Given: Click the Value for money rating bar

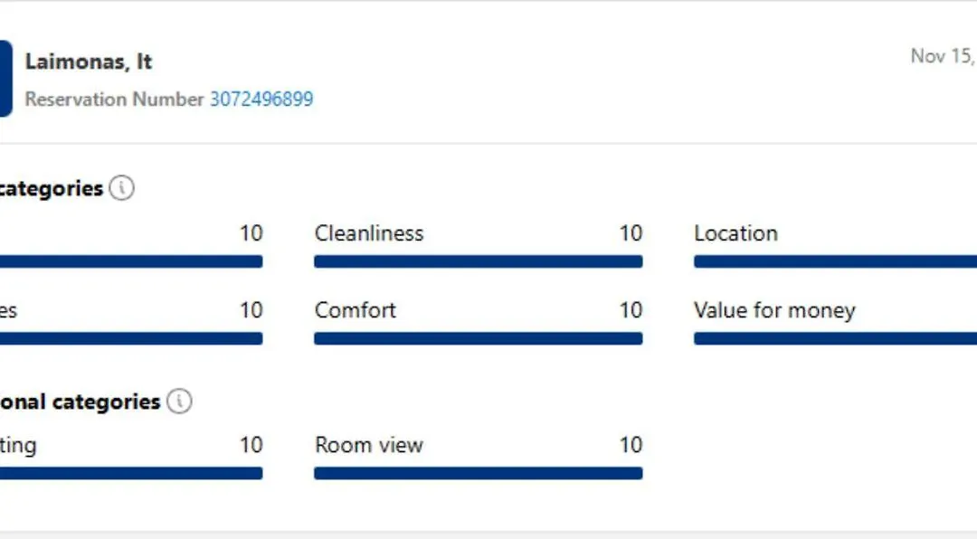Looking at the screenshot, I should pyautogui.click(x=835, y=338).
